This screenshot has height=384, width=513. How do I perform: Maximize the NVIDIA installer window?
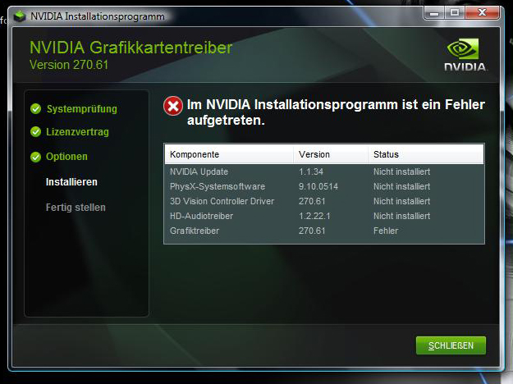[x=455, y=13]
